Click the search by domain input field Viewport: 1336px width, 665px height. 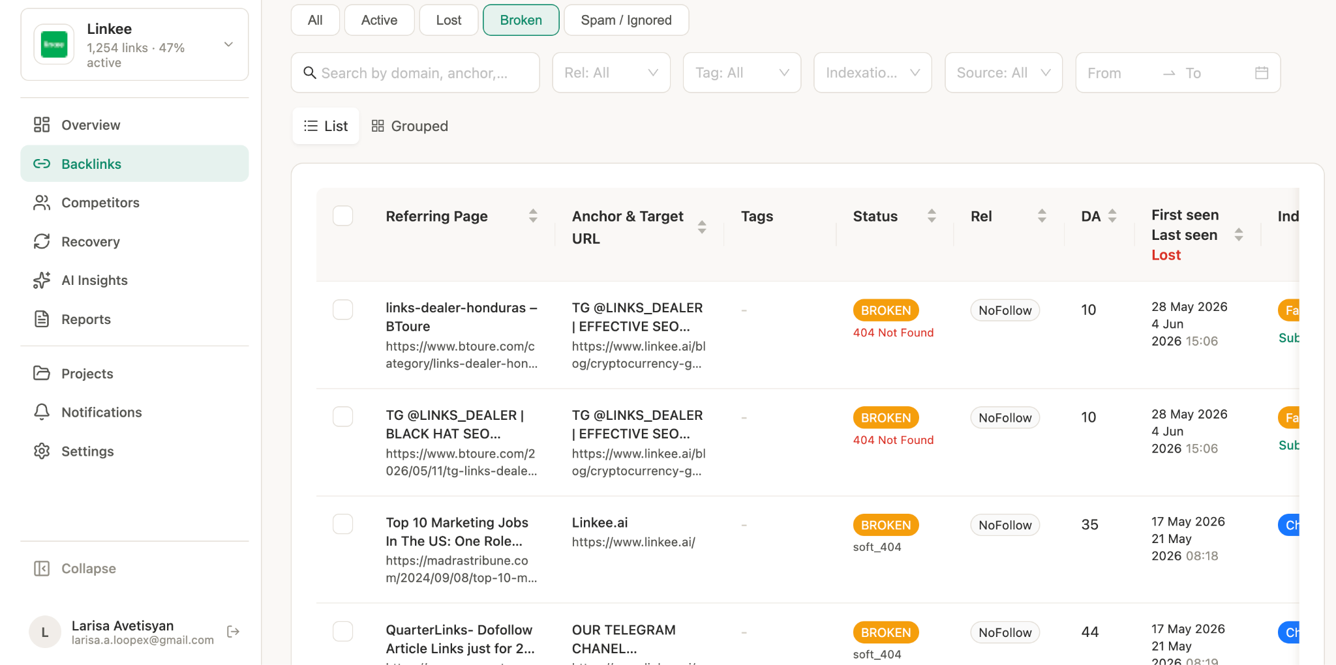tap(416, 72)
